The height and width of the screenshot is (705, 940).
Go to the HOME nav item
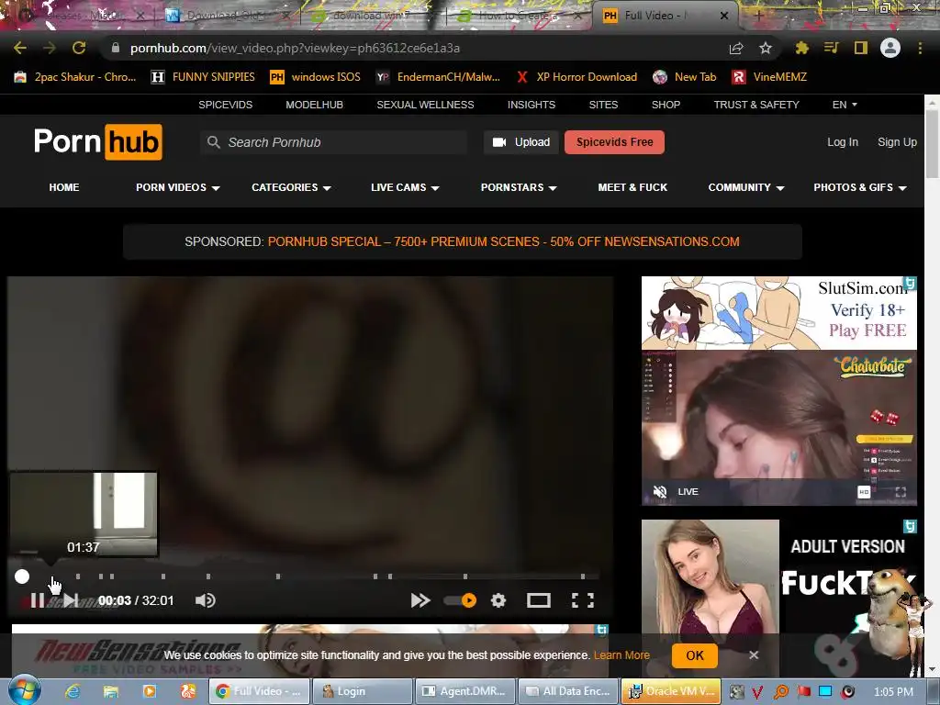[x=64, y=187]
